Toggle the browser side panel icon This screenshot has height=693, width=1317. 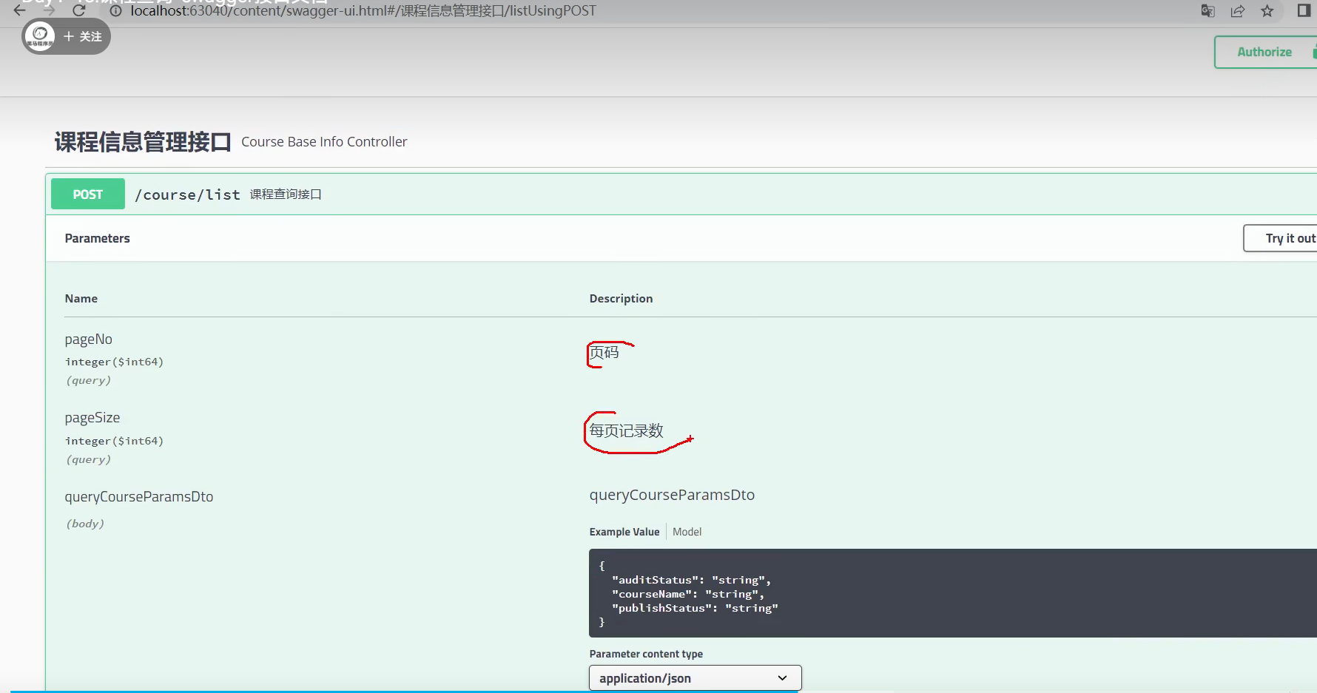coord(1304,10)
